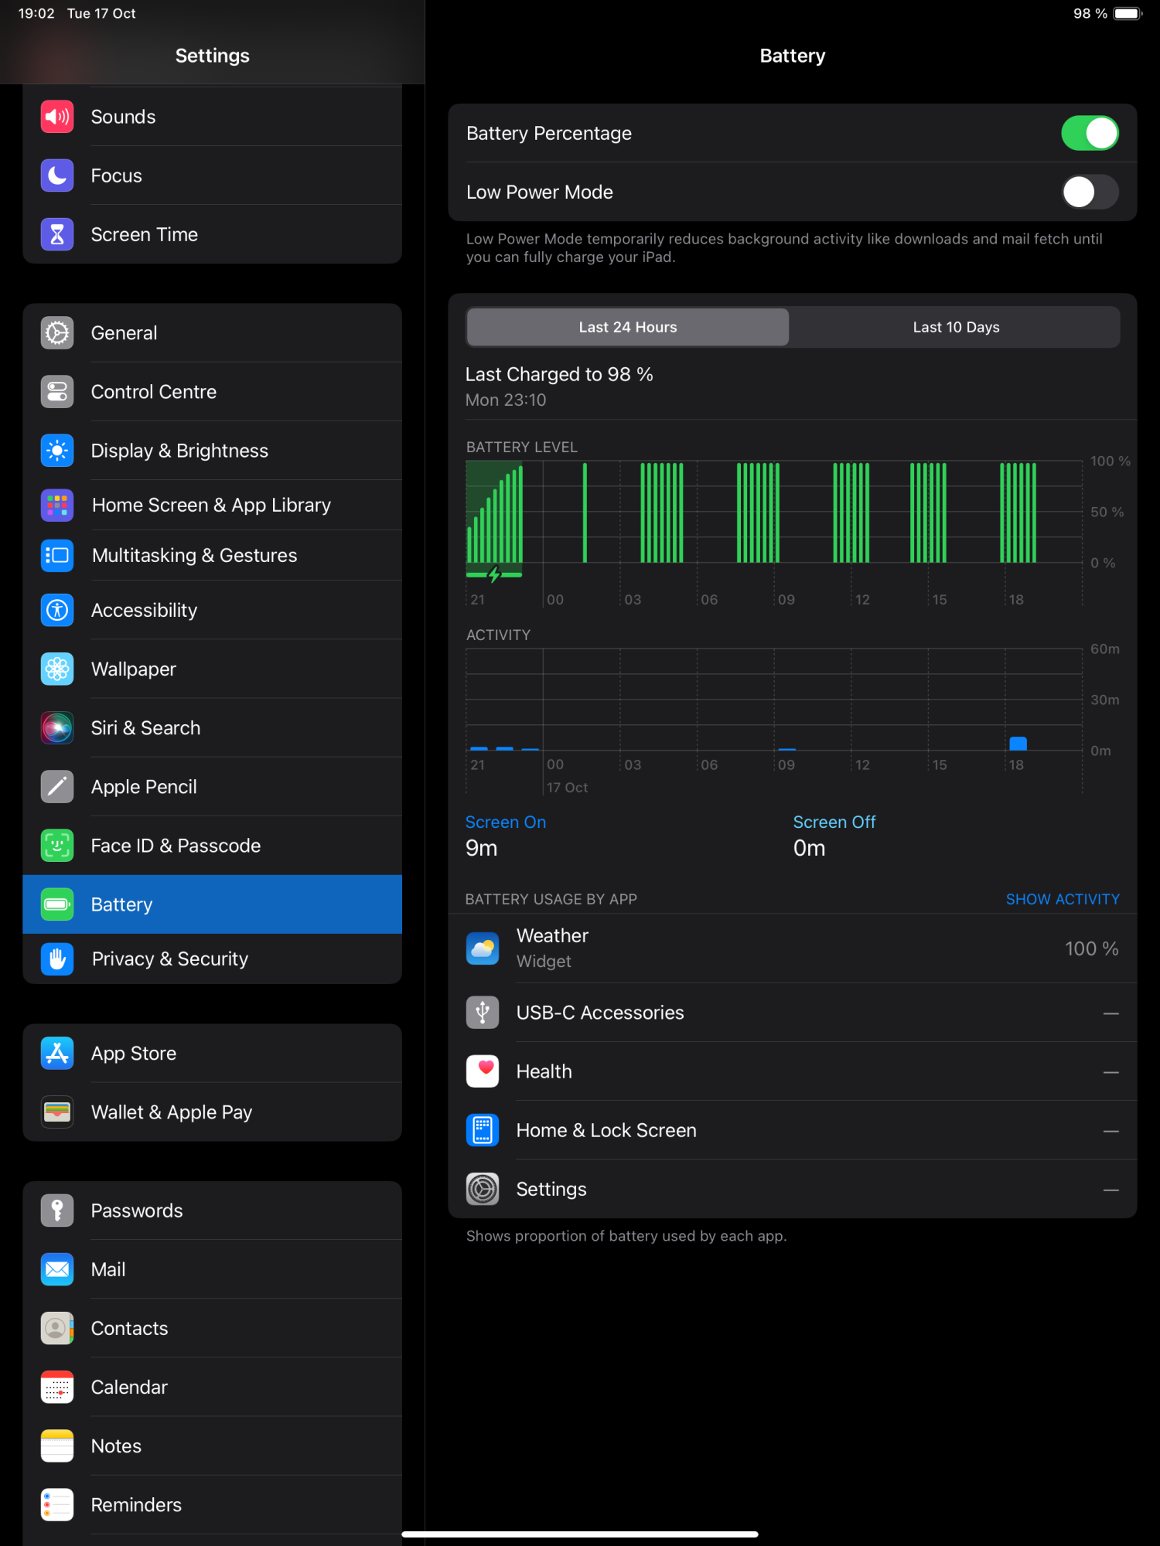Tap the Health heart app icon
The height and width of the screenshot is (1546, 1160).
click(483, 1071)
